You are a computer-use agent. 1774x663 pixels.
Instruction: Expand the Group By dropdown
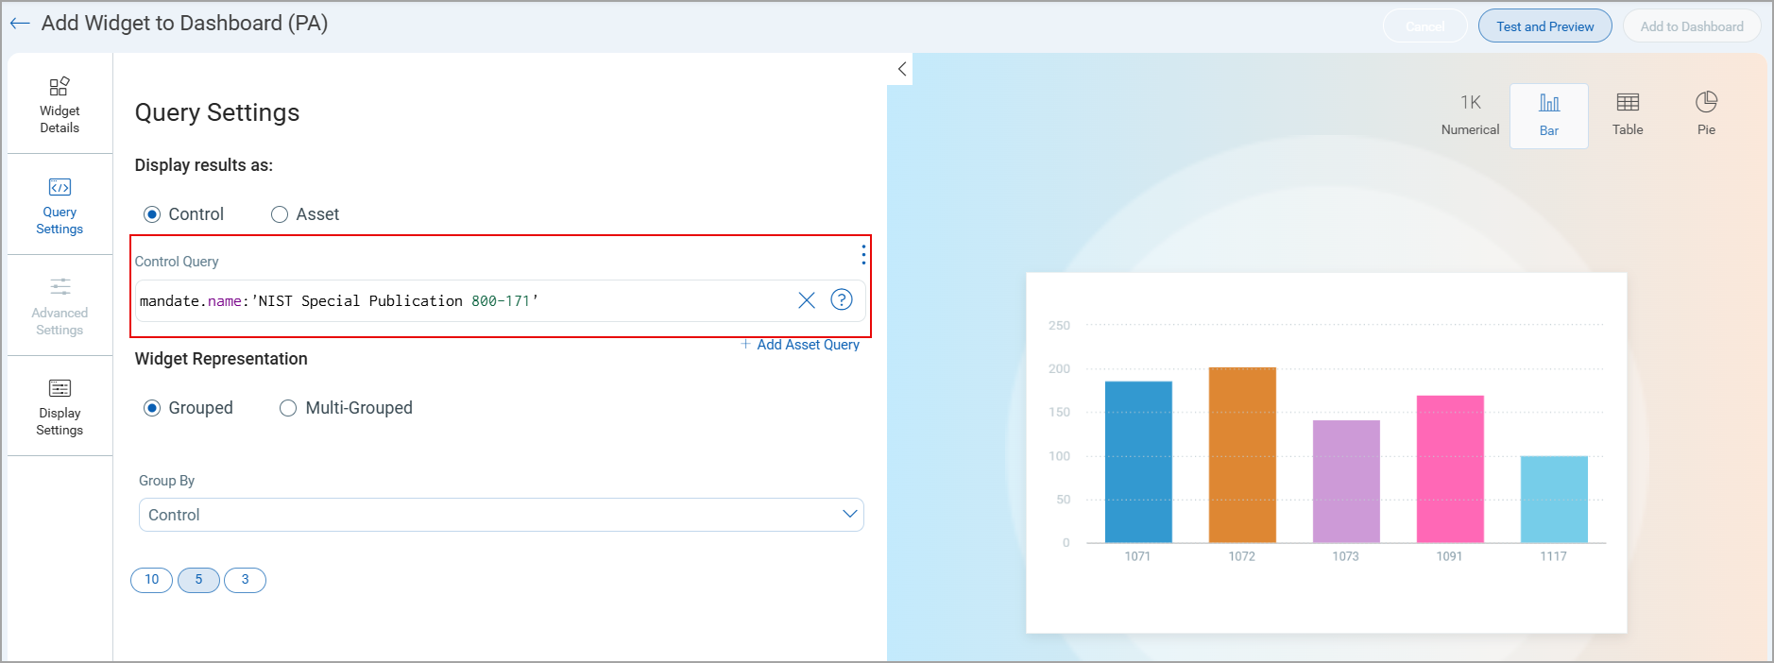502,515
